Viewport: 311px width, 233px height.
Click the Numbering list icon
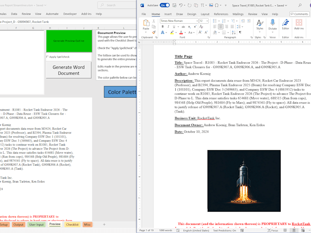coord(224,21)
